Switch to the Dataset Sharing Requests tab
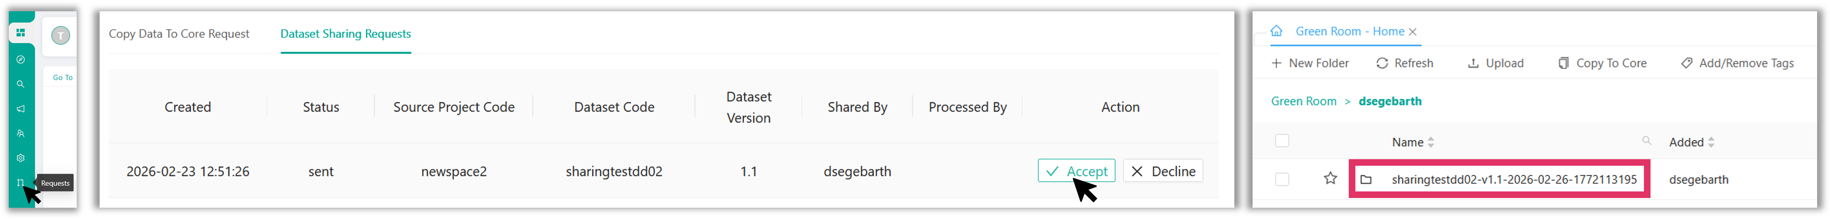The width and height of the screenshot is (1830, 219). tap(345, 33)
